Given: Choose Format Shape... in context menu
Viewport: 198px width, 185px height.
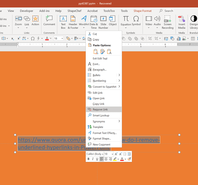Looking at the screenshot, I should click(104, 138).
